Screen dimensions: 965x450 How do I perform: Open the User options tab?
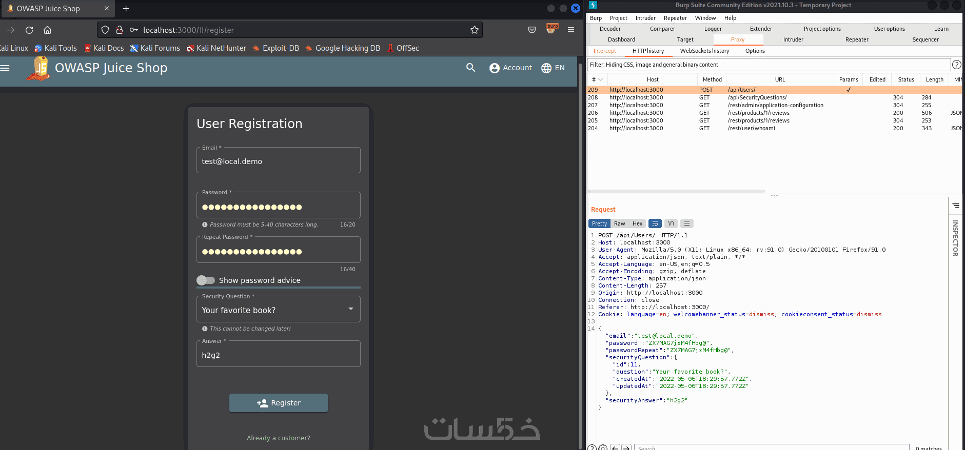coord(889,29)
